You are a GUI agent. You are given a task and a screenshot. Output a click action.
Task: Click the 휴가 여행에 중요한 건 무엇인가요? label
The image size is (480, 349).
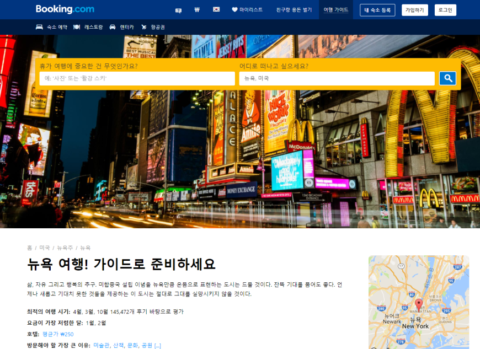88,66
